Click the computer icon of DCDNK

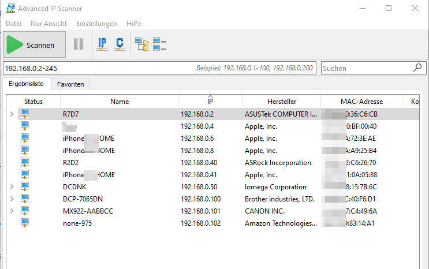click(25, 186)
